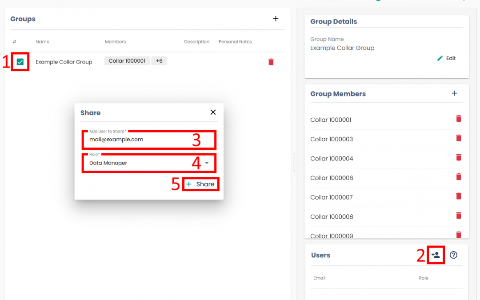The width and height of the screenshot is (480, 300).
Task: Delete the Example Collar Group row
Action: point(271,62)
